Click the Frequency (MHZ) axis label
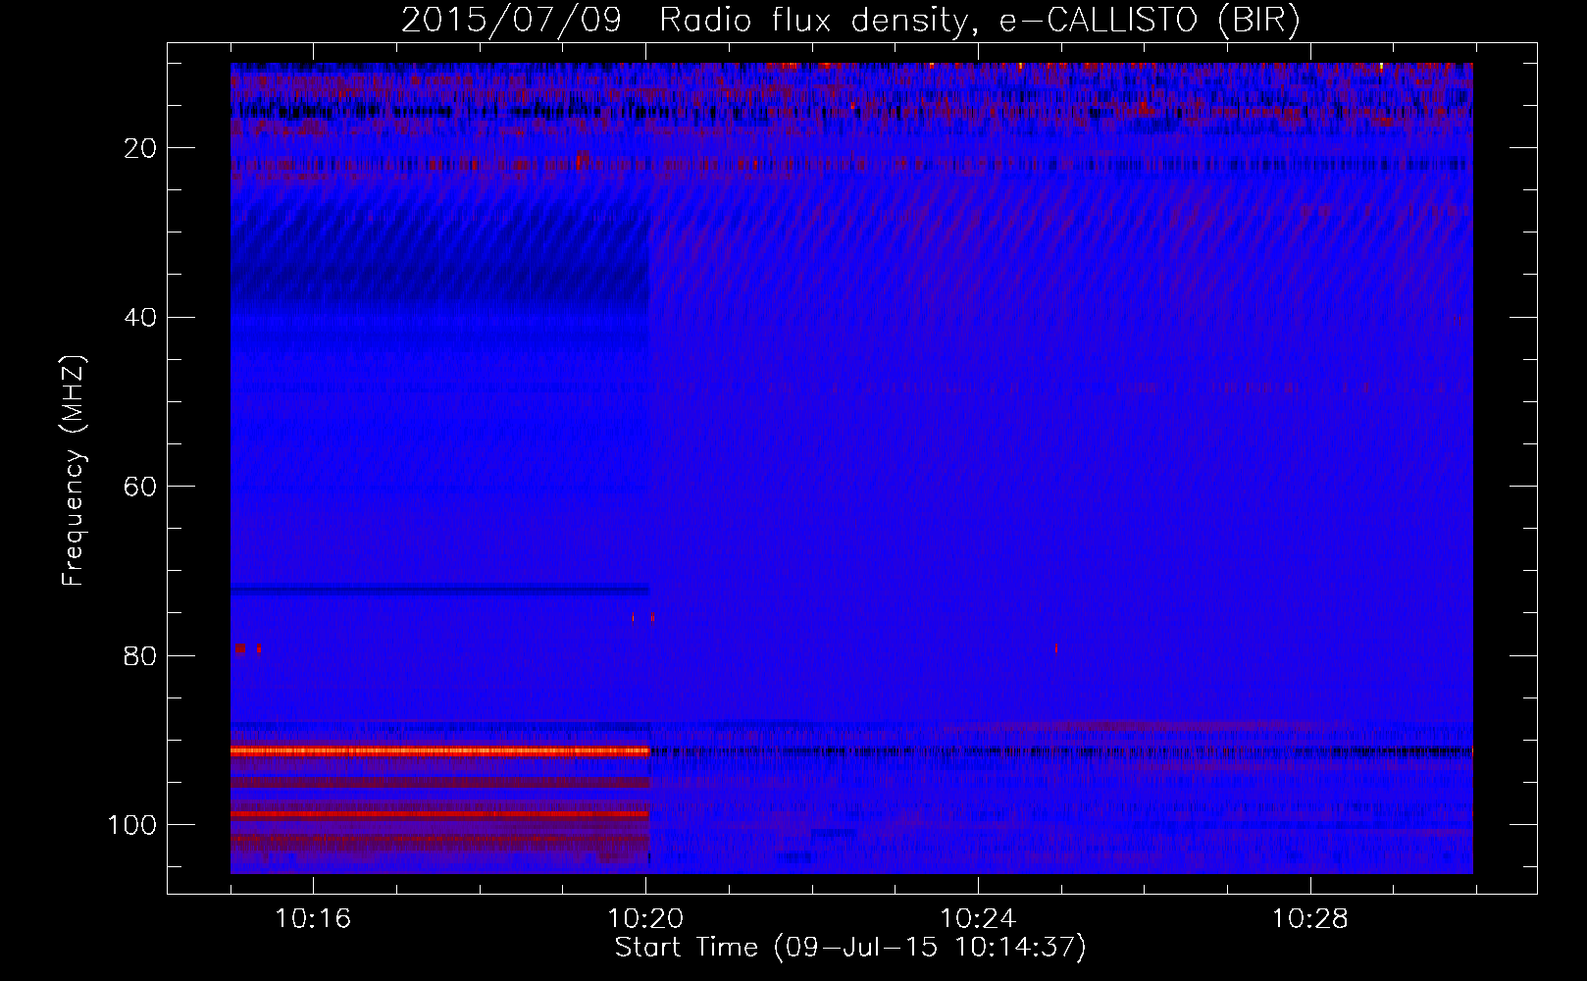Screen dimensions: 1587x981 coord(74,471)
